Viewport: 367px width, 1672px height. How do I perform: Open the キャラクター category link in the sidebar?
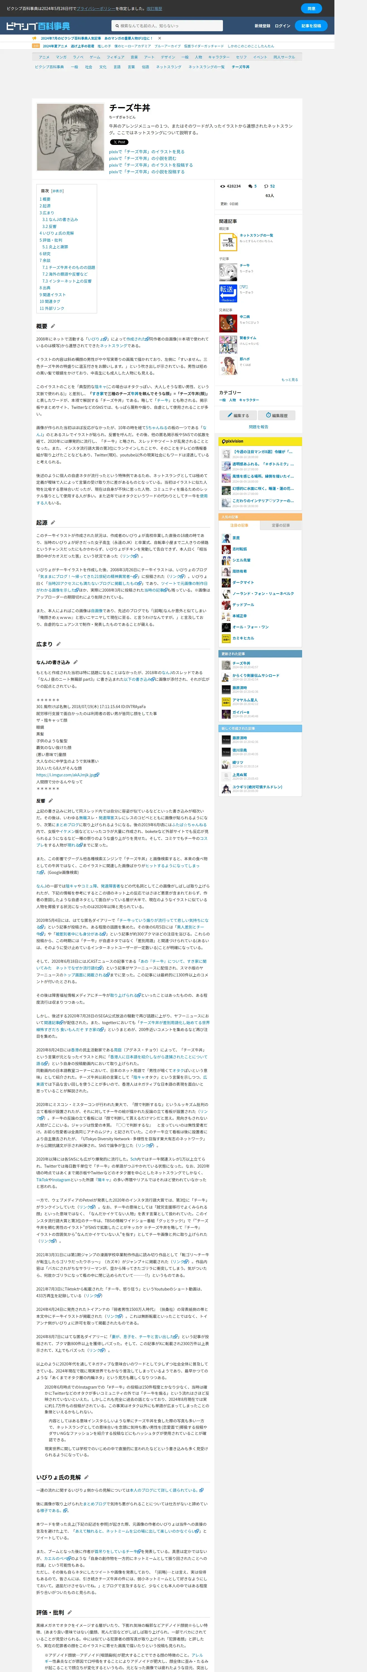249,400
